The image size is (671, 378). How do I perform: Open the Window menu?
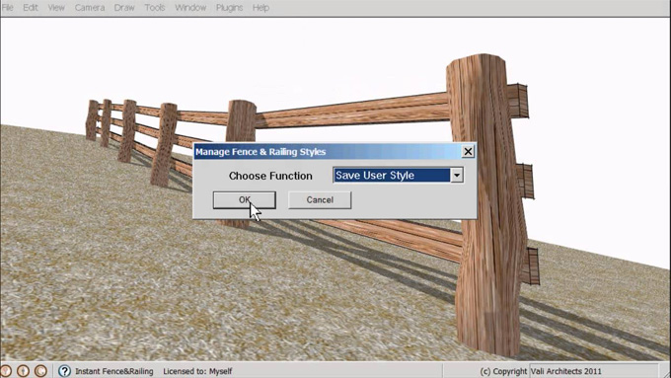(x=190, y=8)
